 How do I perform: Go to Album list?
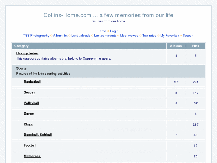[60, 36]
